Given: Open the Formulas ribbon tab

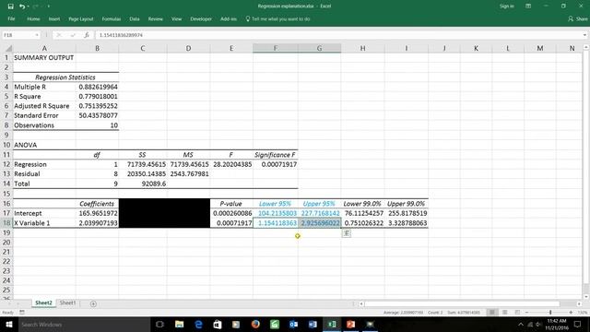Looking at the screenshot, I should tap(112, 18).
